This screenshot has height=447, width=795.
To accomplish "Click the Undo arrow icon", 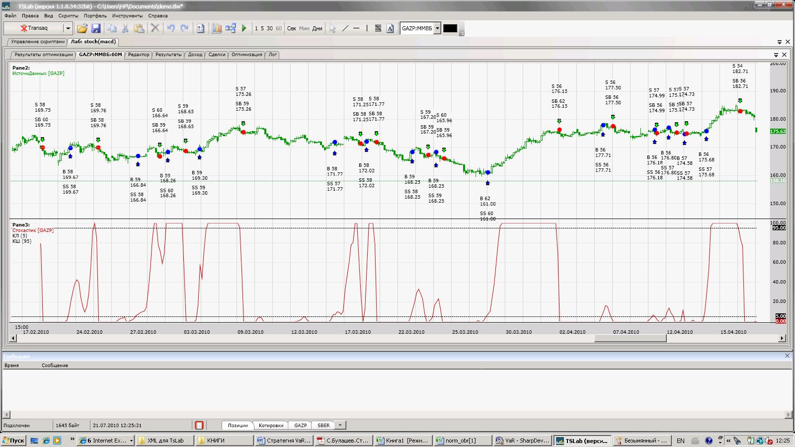I will (x=170, y=28).
